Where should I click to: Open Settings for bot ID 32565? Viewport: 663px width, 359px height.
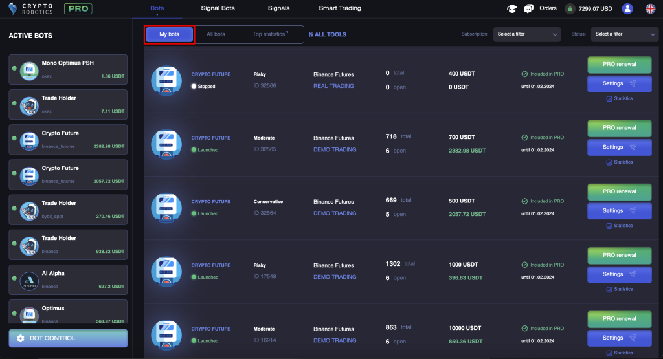click(x=620, y=147)
